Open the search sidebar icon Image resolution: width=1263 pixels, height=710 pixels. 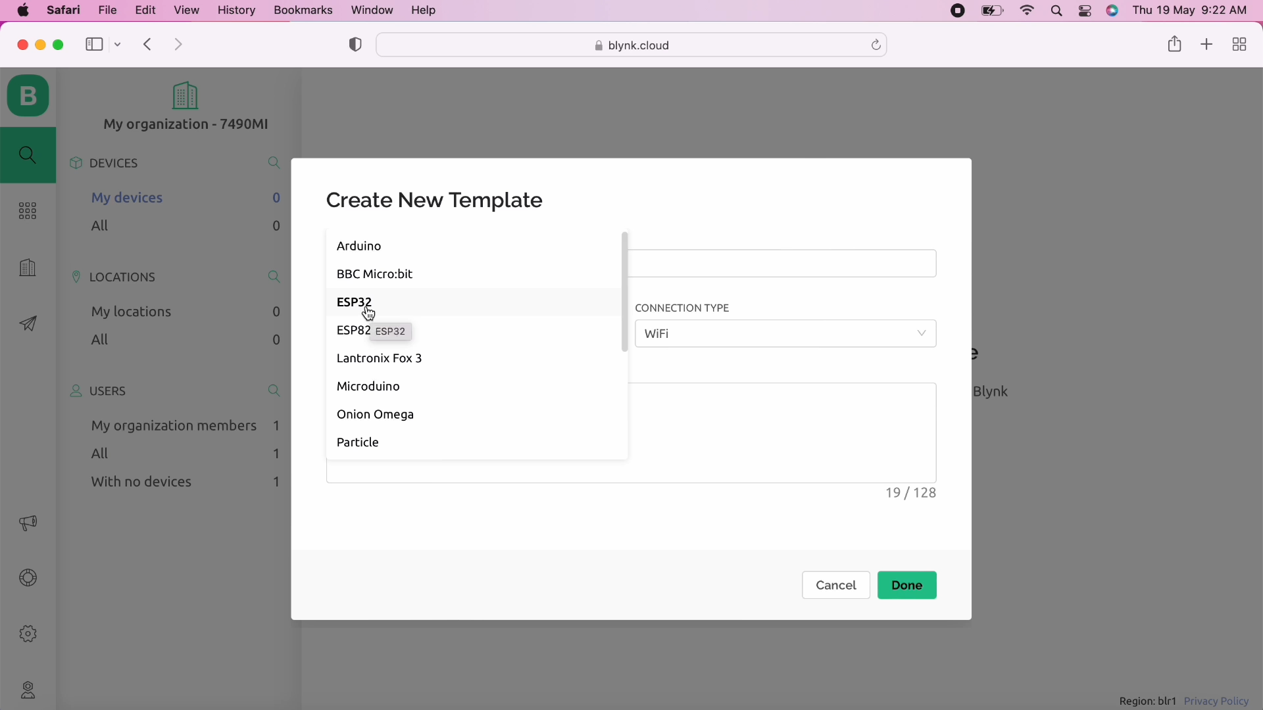point(28,156)
